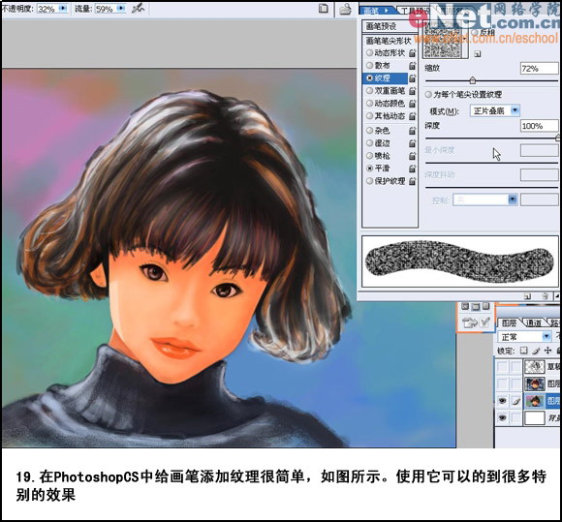Click 缩放 scale slider handle
This screenshot has width=562, height=522.
(x=473, y=80)
